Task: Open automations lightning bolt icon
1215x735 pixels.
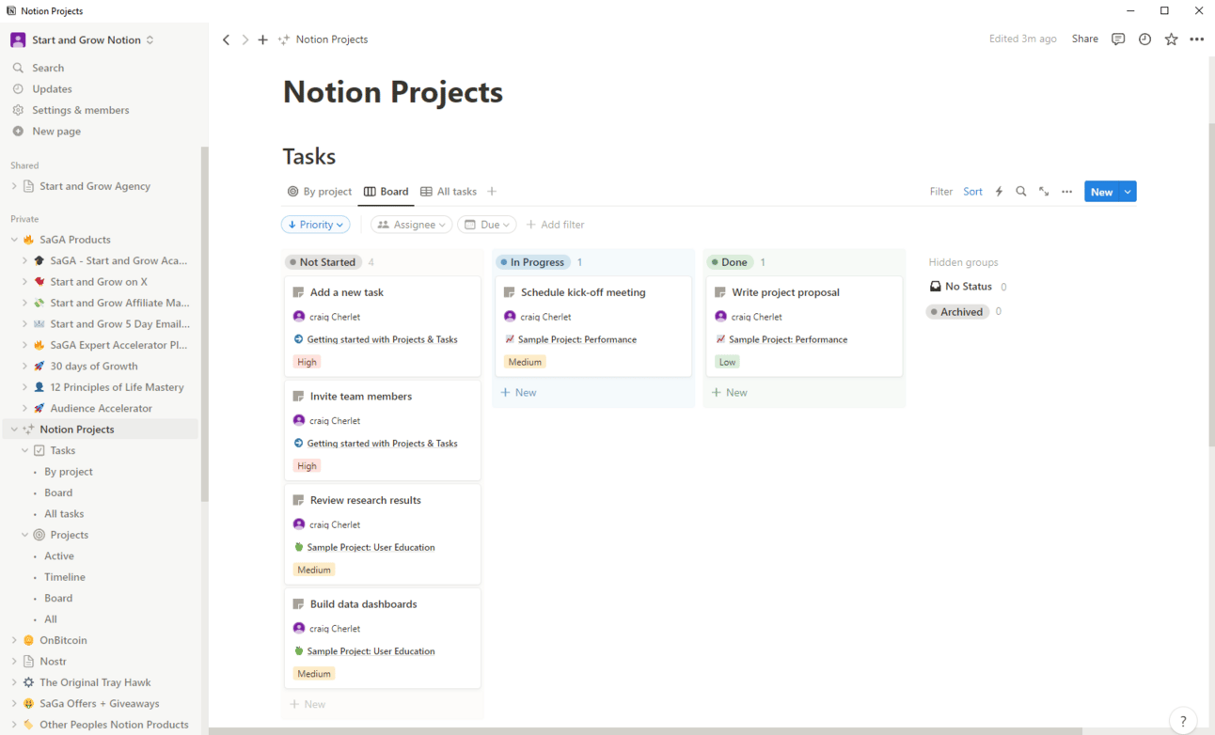Action: click(999, 192)
